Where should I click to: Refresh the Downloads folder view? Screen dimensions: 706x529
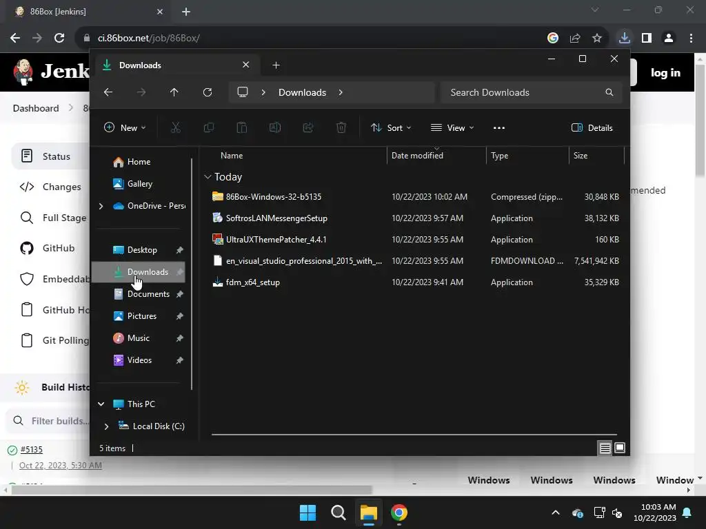(208, 92)
